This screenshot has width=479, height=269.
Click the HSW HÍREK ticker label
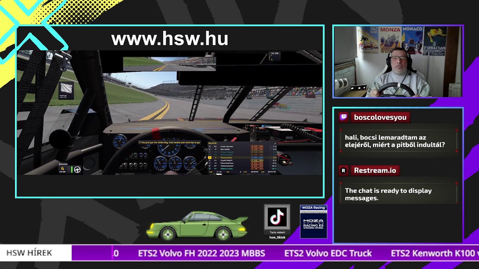(29, 253)
